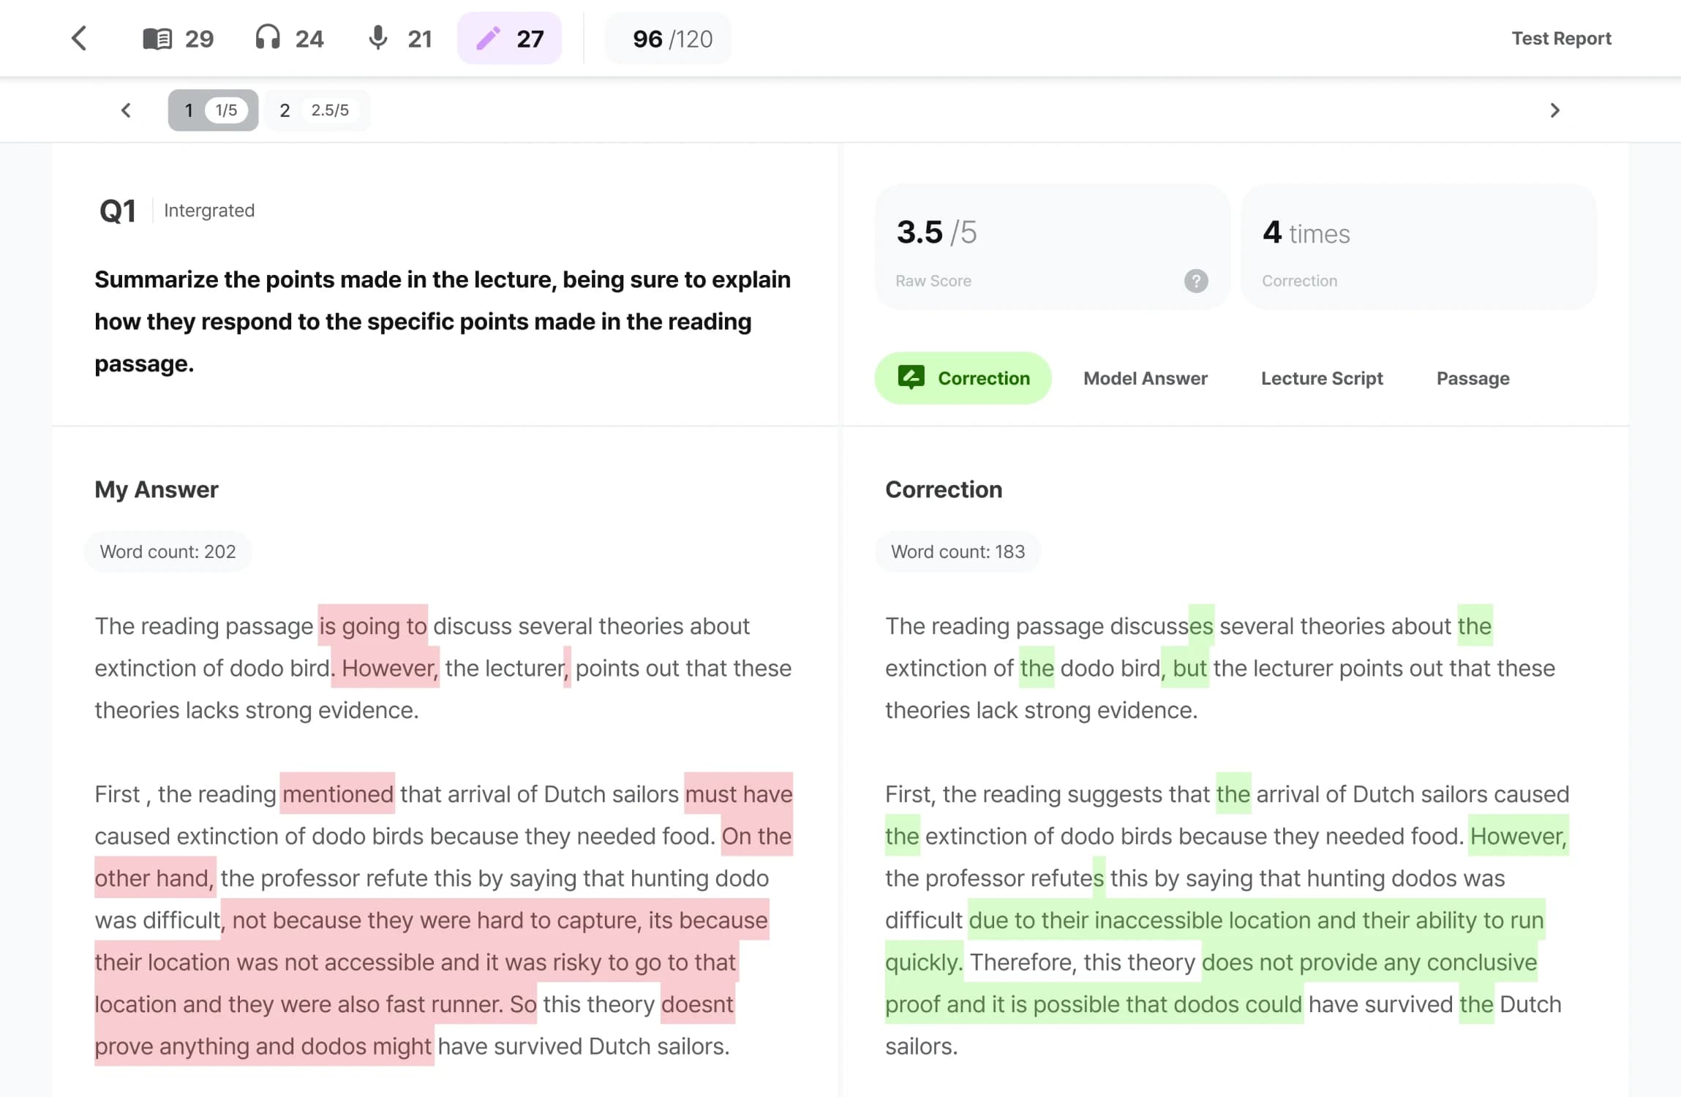Click the 4 times Correction card
This screenshot has height=1097, width=1681.
pos(1418,247)
